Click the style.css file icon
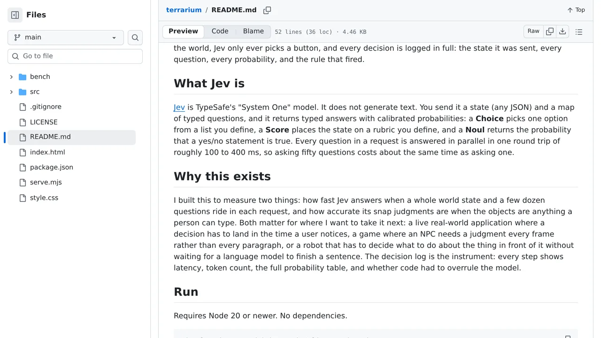The height and width of the screenshot is (338, 601). point(23,198)
